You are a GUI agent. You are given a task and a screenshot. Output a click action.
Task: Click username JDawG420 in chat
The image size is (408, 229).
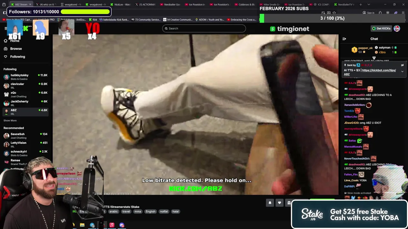(x=351, y=123)
